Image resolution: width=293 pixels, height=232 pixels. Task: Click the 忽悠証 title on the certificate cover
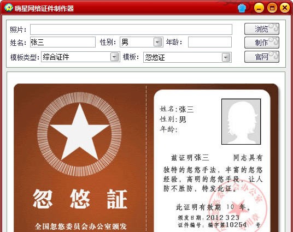tap(80, 199)
